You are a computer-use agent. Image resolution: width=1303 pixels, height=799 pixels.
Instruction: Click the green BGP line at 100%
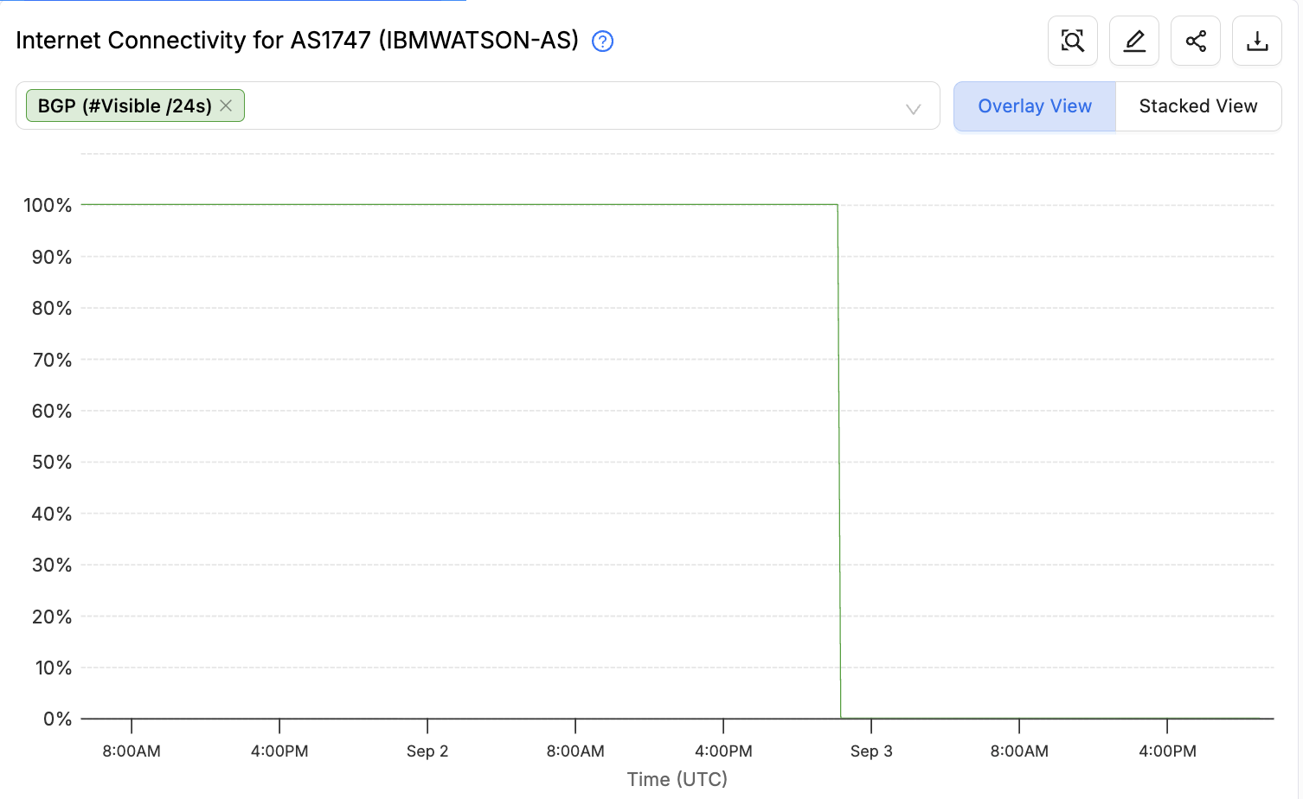point(459,205)
